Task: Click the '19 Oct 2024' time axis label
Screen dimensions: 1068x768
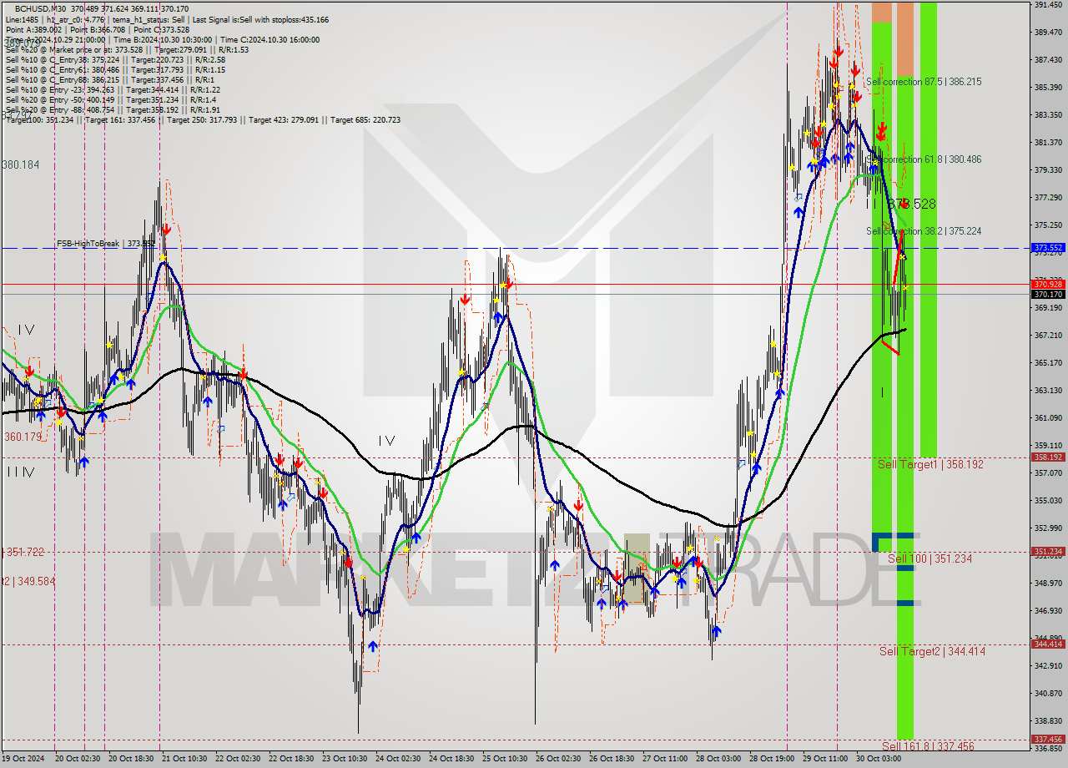Action: (23, 759)
